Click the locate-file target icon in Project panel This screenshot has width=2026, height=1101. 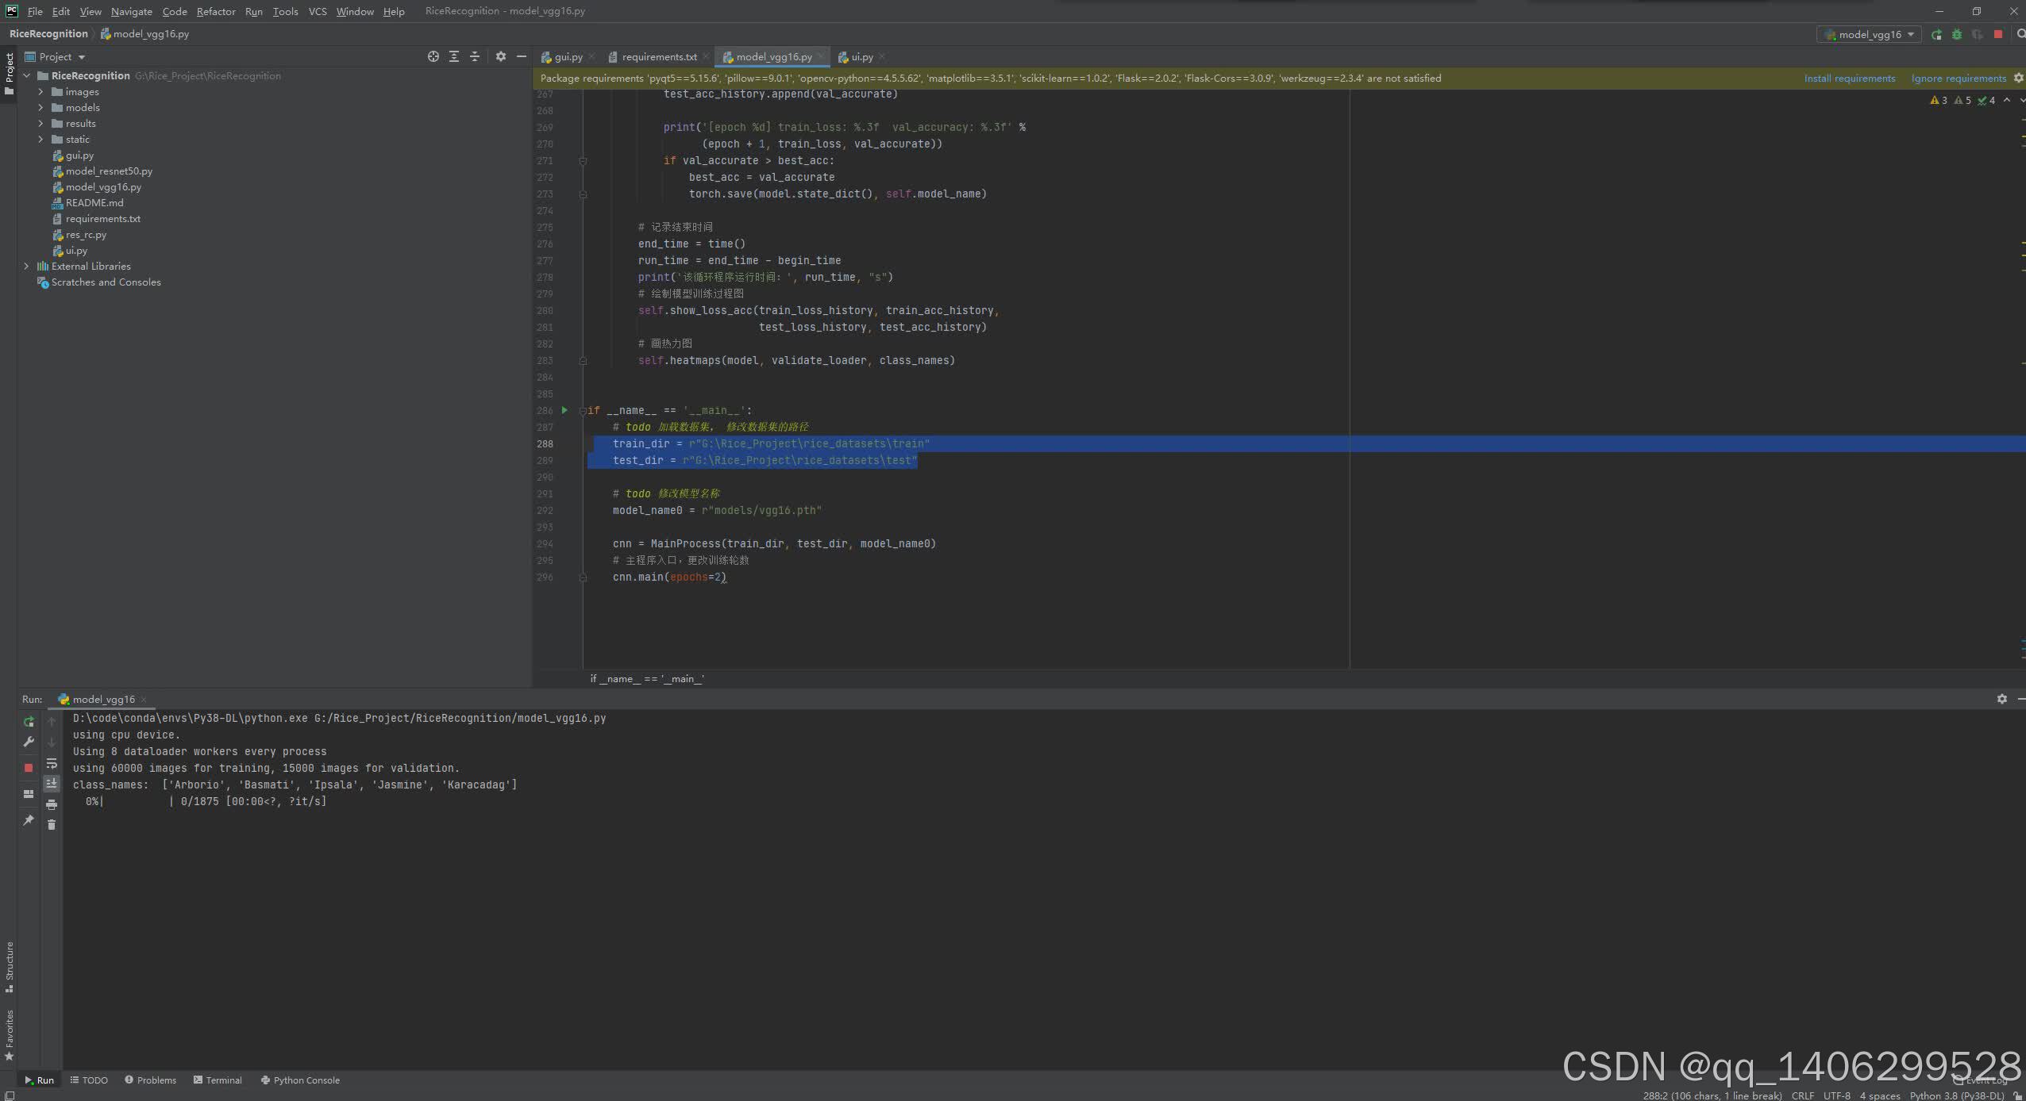[433, 57]
